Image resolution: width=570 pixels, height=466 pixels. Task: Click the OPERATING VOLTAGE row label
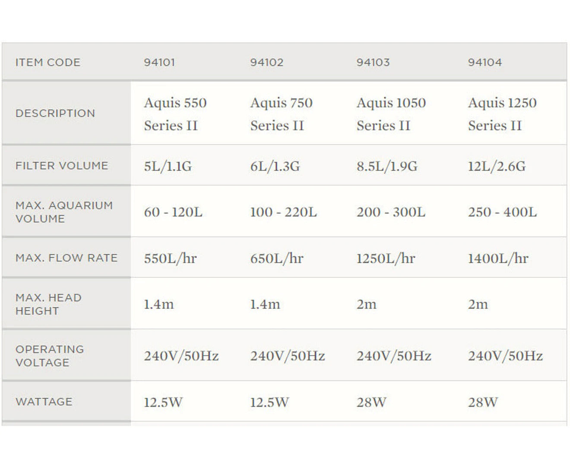point(50,356)
